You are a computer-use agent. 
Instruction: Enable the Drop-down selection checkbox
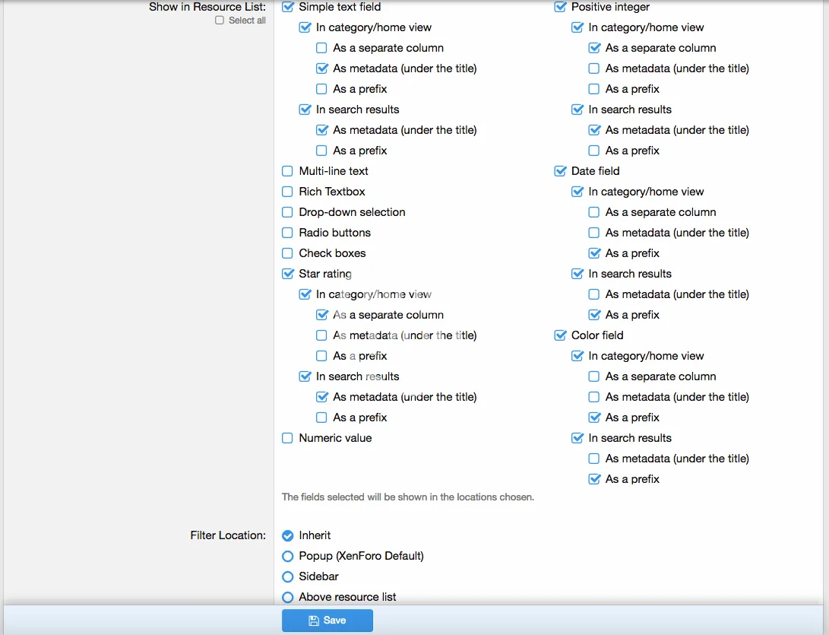(x=287, y=212)
